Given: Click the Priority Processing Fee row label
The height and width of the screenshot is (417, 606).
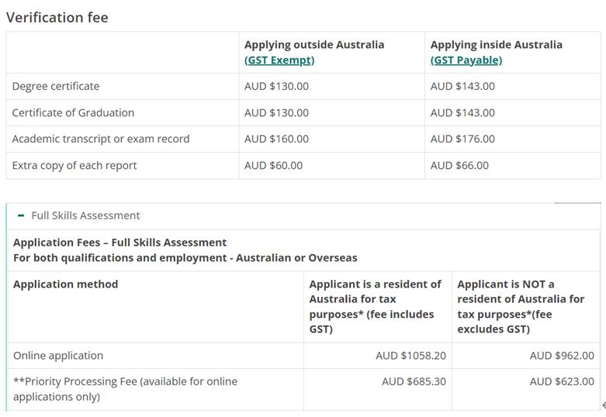Looking at the screenshot, I should pos(126,381).
